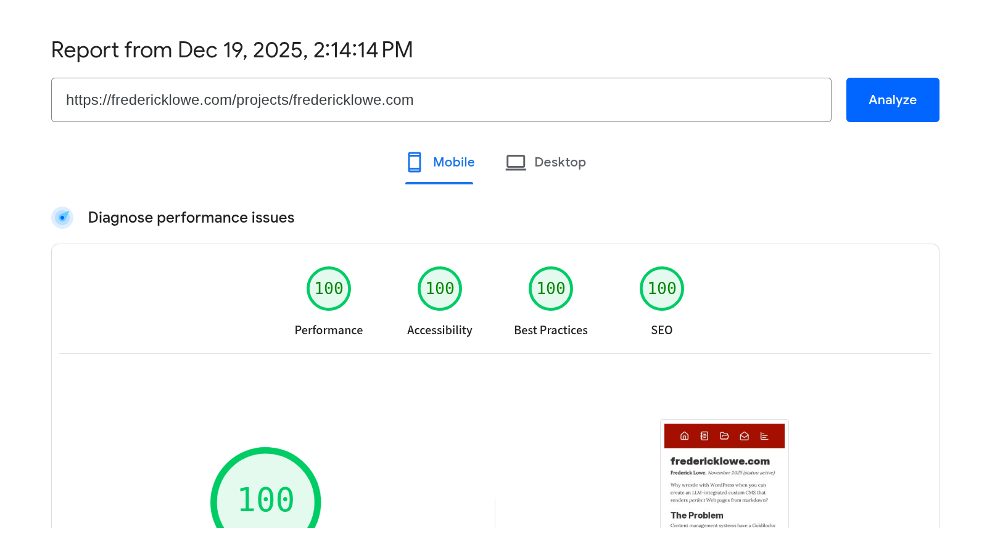The image size is (987, 555).
Task: Click the envelope icon in the page screenshot
Action: click(x=745, y=436)
